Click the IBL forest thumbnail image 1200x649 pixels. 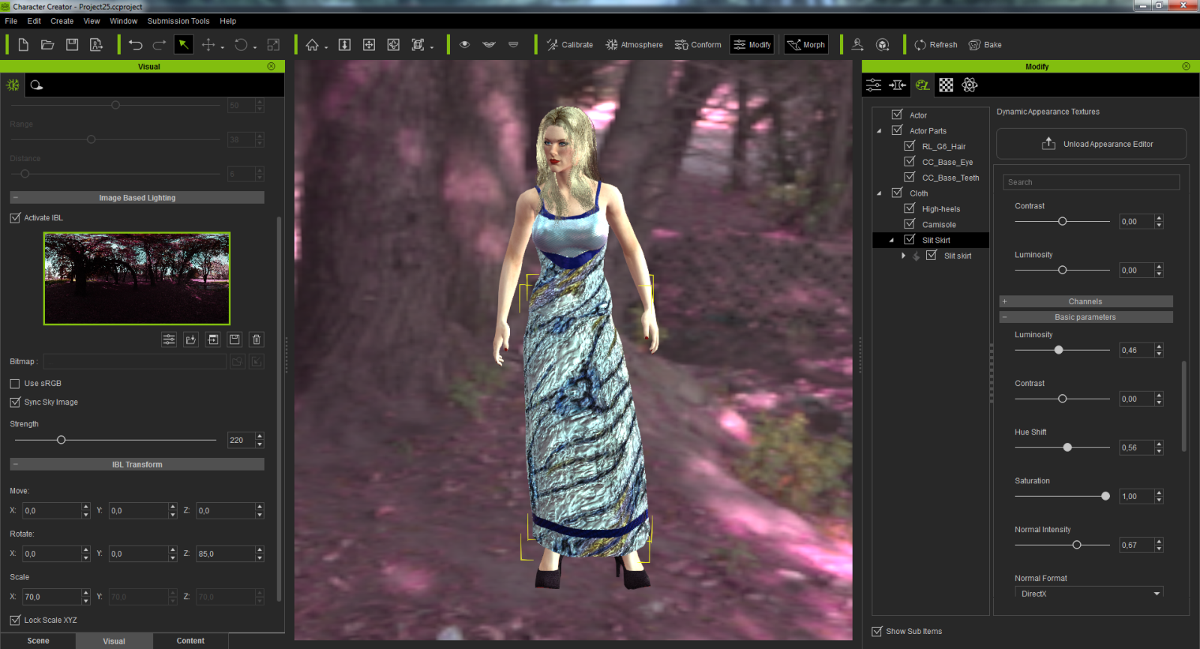tap(136, 278)
